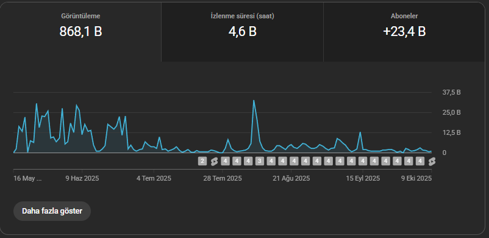
Task: Click the 4 Tem 2025 date label
Action: [x=154, y=178]
